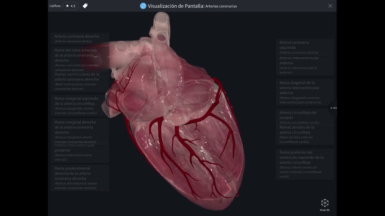Select Rama posterolateral derecha label

pyautogui.click(x=80, y=178)
